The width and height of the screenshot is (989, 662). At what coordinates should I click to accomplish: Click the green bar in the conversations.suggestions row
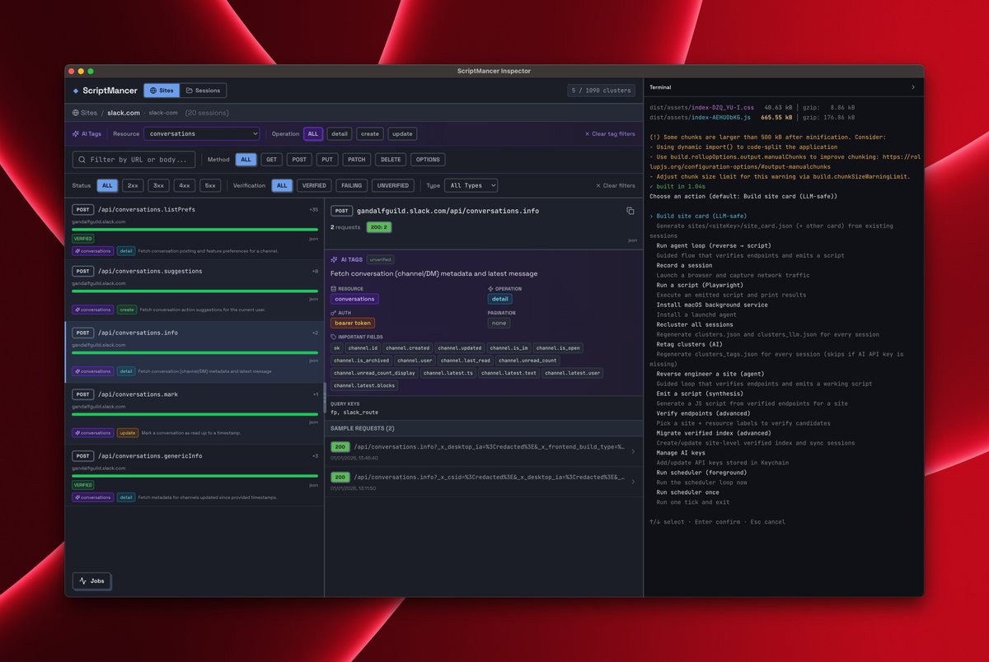pyautogui.click(x=195, y=291)
